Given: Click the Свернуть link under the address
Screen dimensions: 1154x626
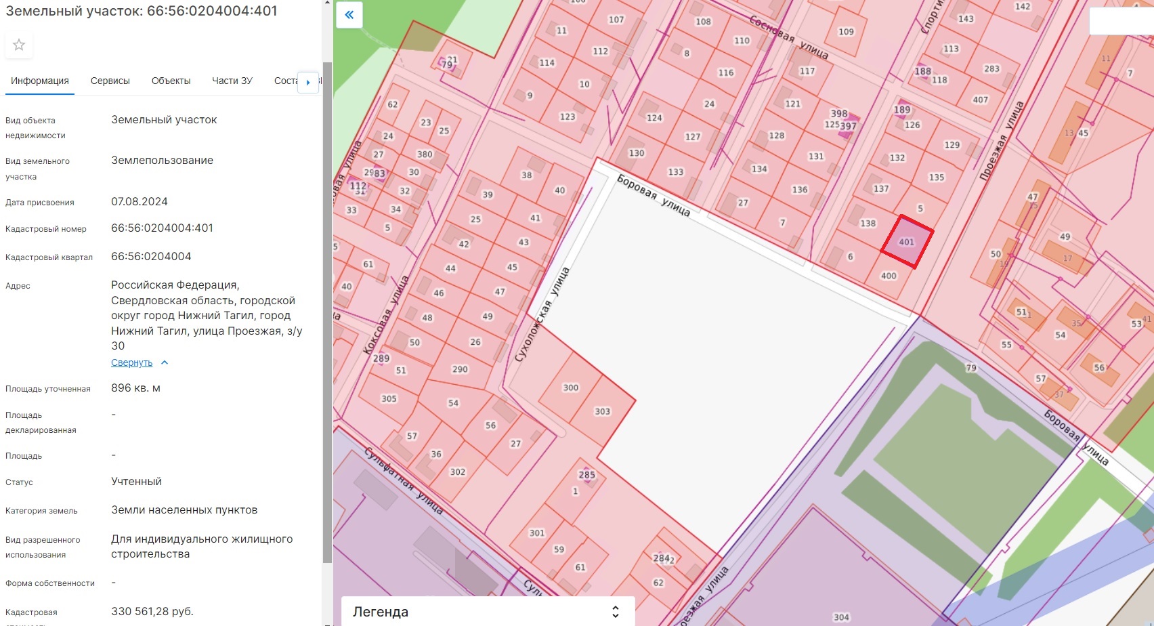Looking at the screenshot, I should click(x=131, y=362).
